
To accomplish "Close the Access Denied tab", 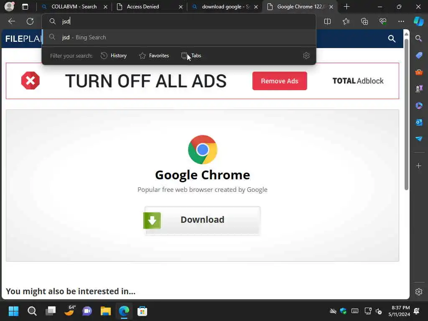I will (181, 7).
